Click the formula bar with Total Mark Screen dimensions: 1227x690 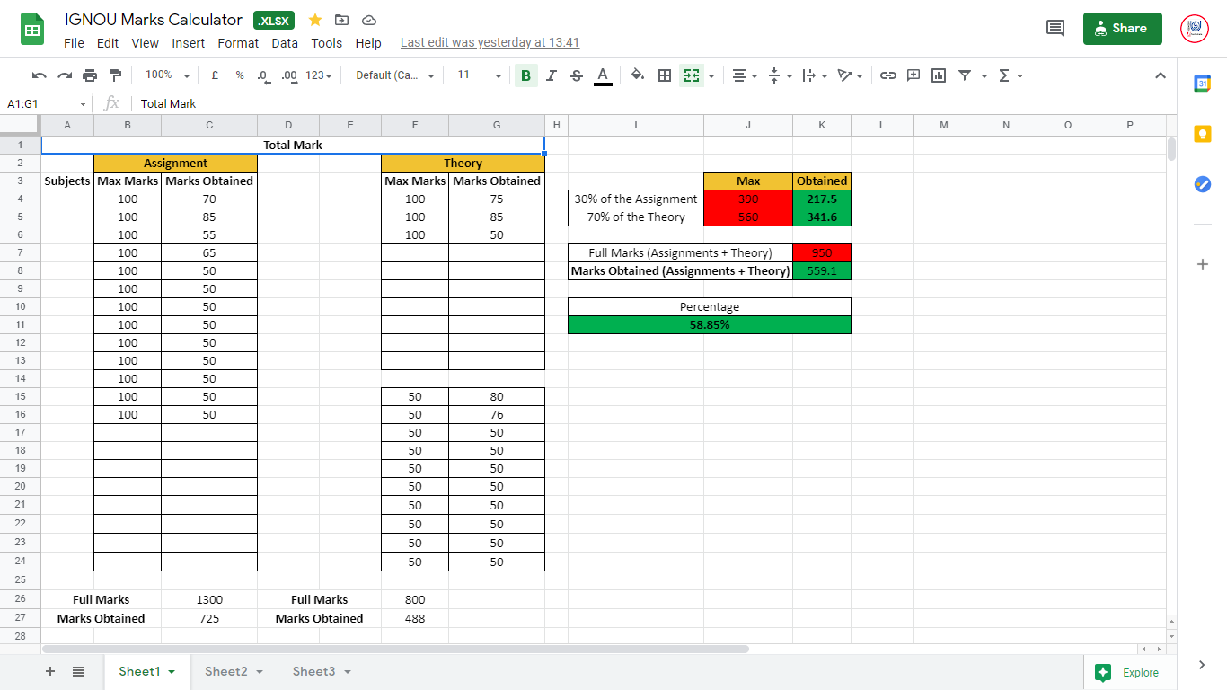[656, 103]
